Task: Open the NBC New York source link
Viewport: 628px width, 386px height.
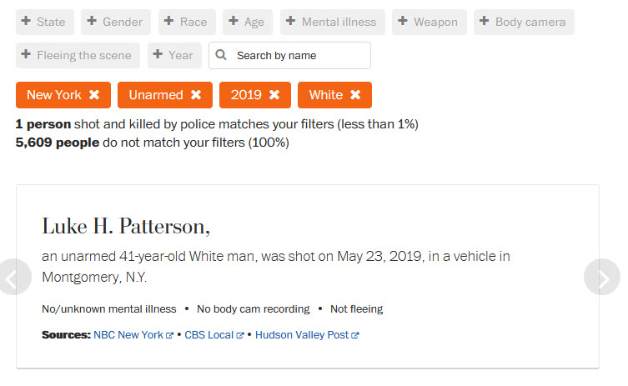Action: click(x=133, y=335)
